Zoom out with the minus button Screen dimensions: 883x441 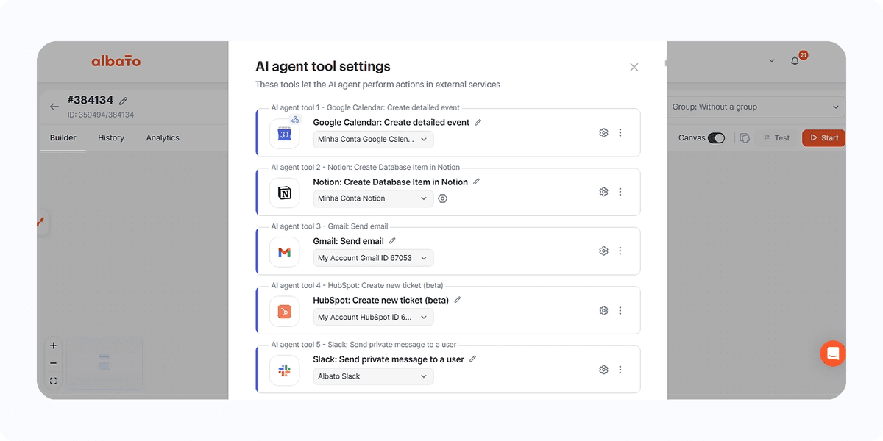54,363
